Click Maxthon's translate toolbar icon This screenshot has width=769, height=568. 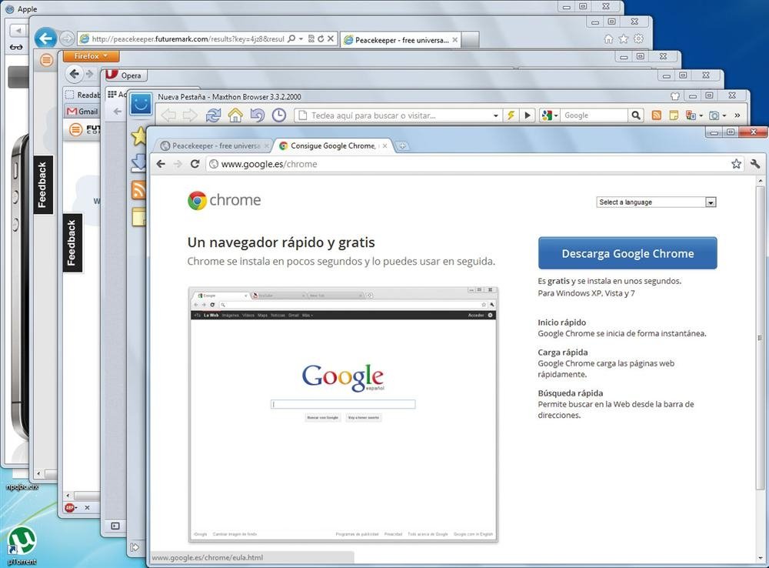point(691,115)
